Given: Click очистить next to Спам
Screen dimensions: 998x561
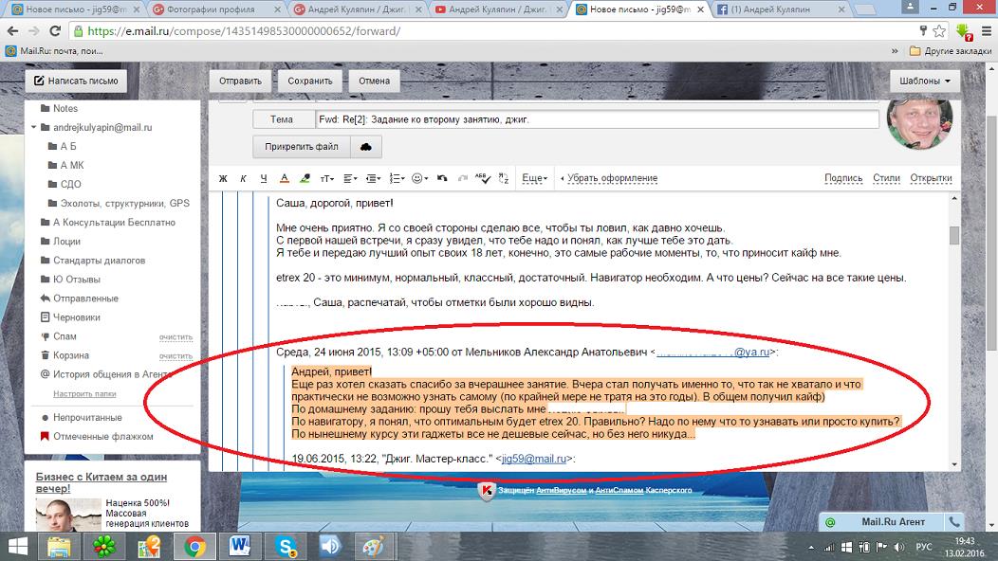Looking at the screenshot, I should click(176, 337).
